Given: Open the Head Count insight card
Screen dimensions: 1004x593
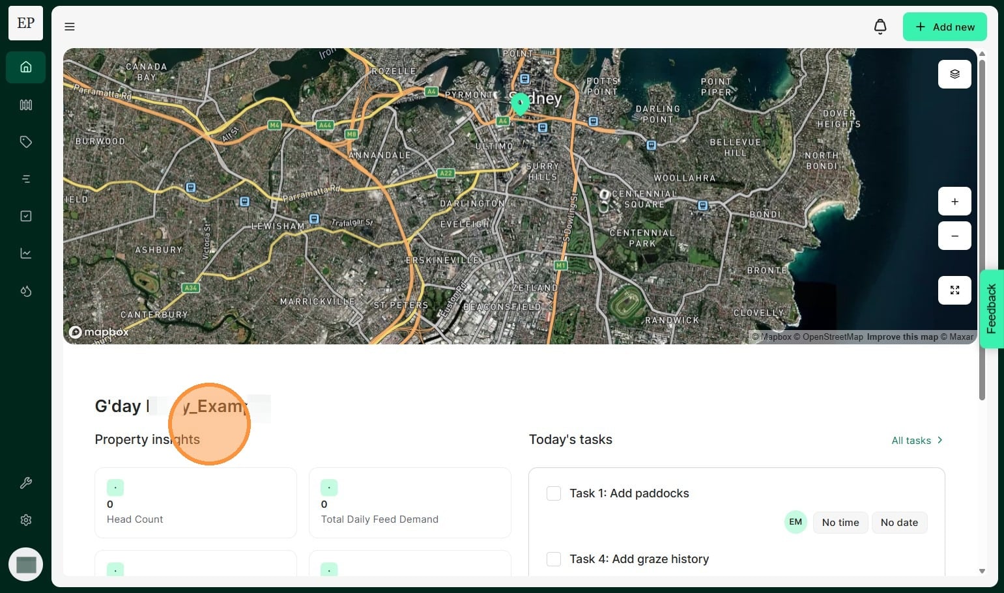Looking at the screenshot, I should pyautogui.click(x=195, y=503).
